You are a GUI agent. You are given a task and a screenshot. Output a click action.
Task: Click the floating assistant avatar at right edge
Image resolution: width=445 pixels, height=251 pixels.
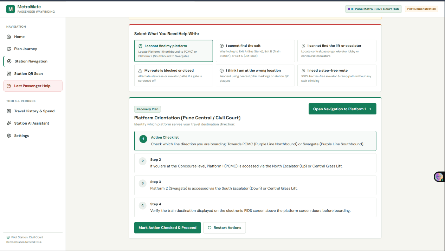click(439, 177)
